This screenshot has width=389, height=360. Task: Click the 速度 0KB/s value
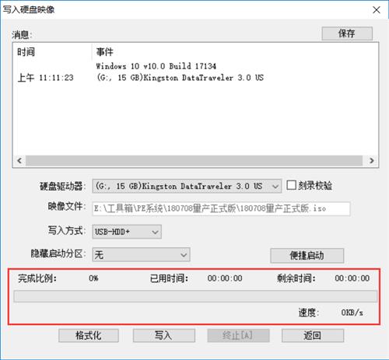point(352,313)
